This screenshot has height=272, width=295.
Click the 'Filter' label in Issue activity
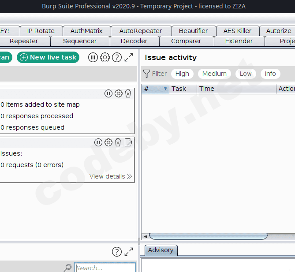click(x=159, y=74)
